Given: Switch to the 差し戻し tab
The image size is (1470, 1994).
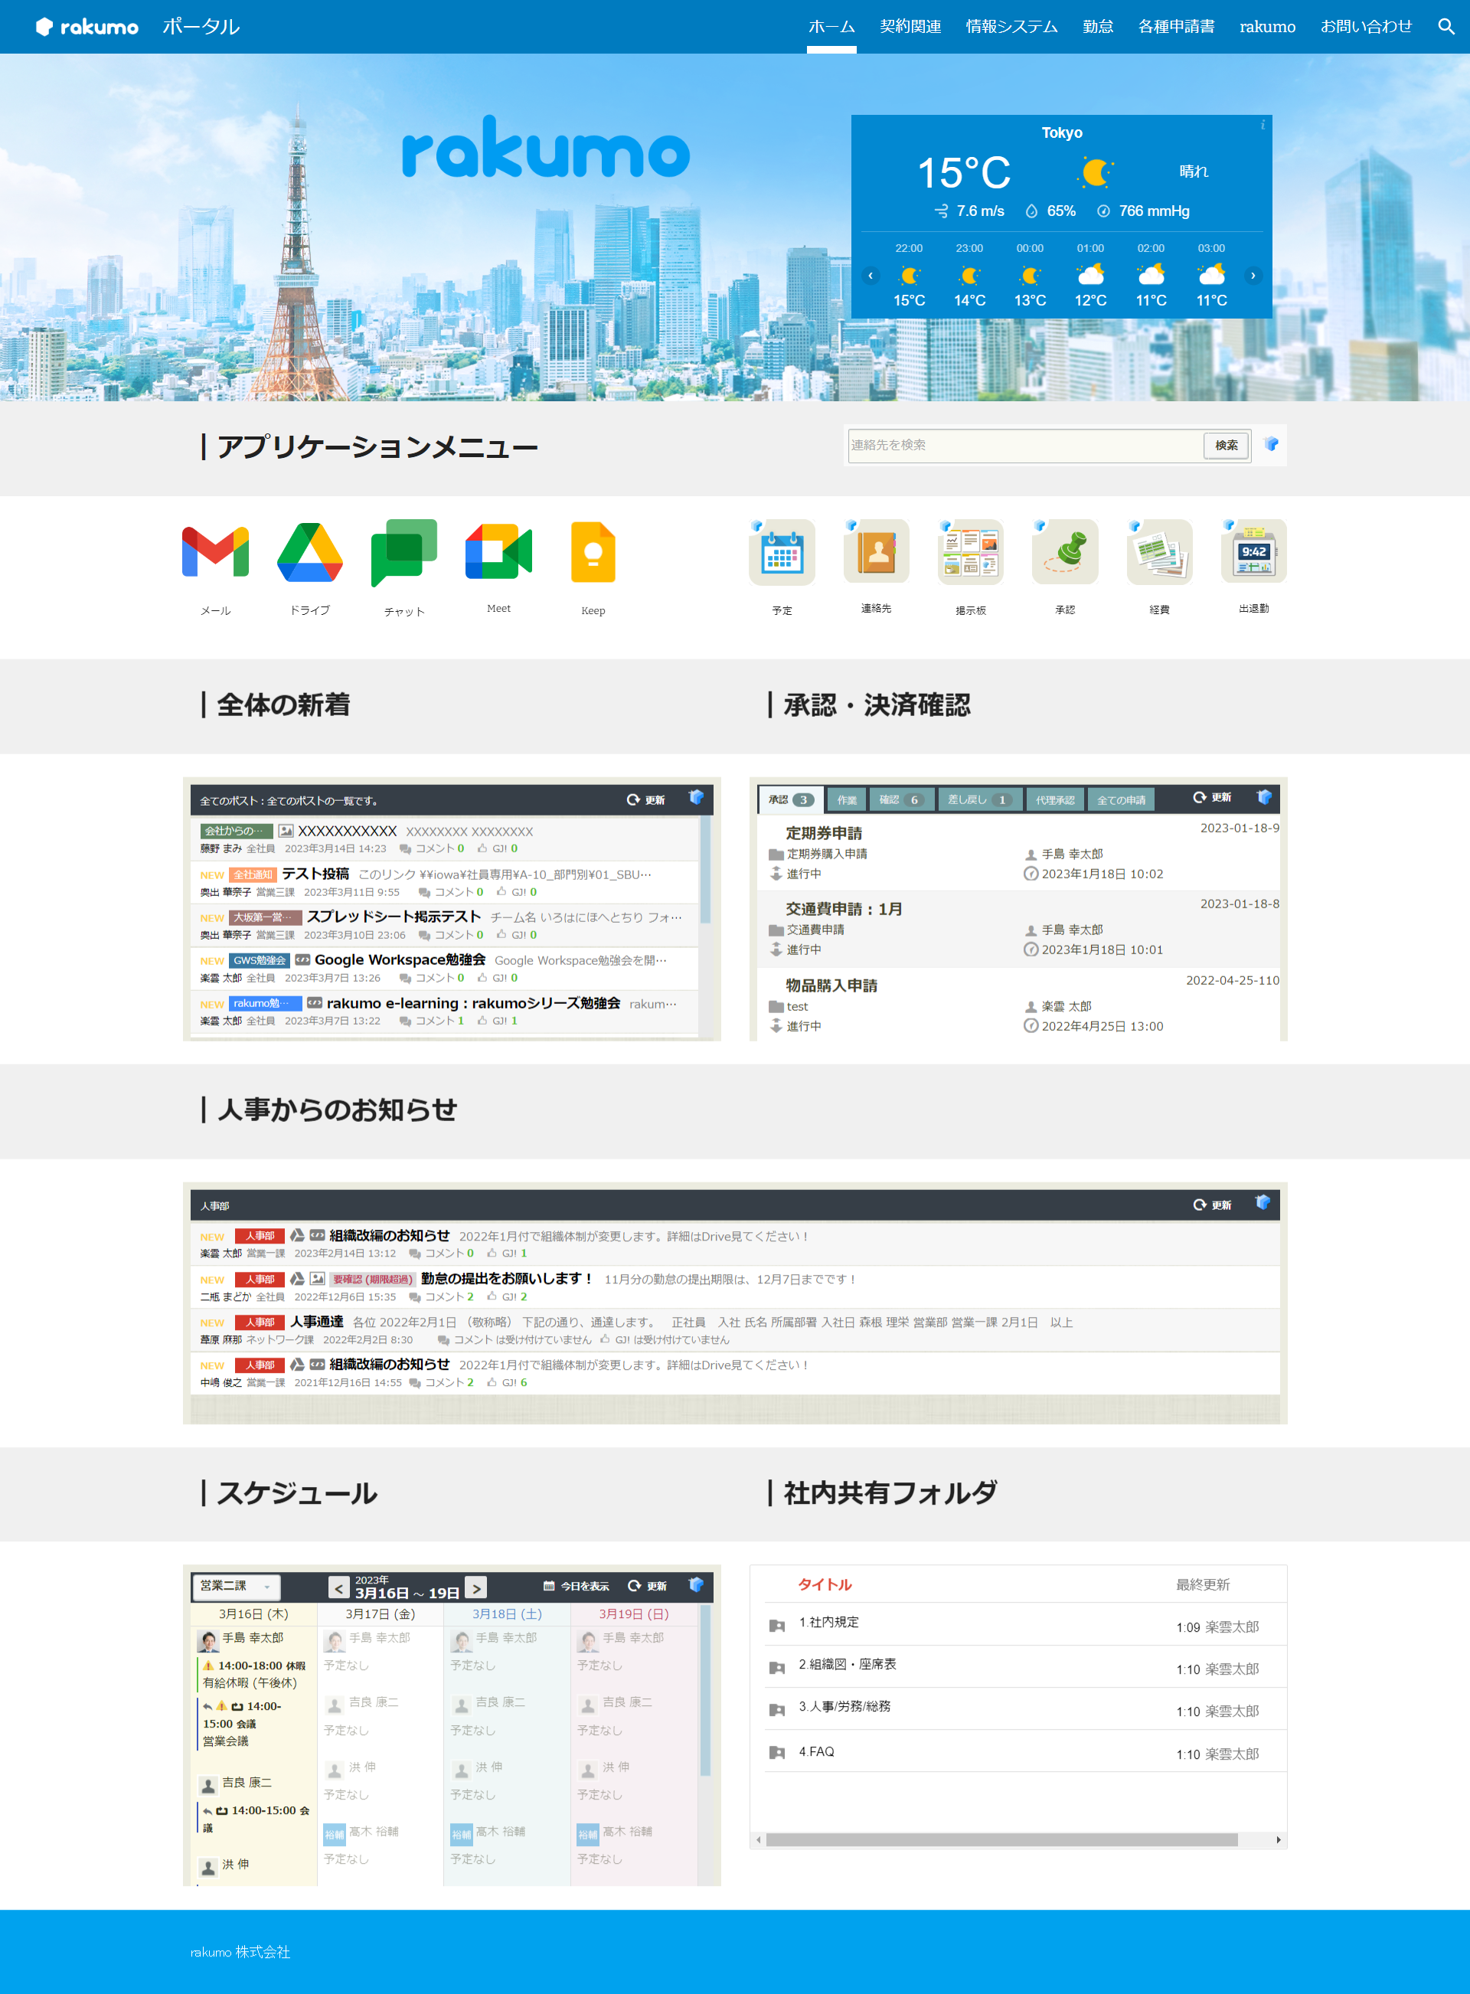Looking at the screenshot, I should [x=980, y=800].
